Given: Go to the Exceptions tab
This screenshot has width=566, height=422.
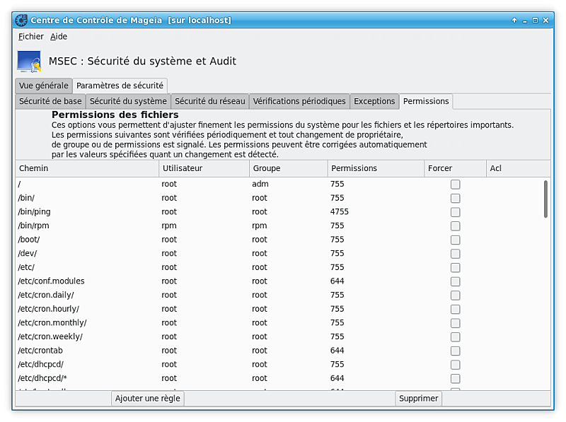Looking at the screenshot, I should 374,101.
